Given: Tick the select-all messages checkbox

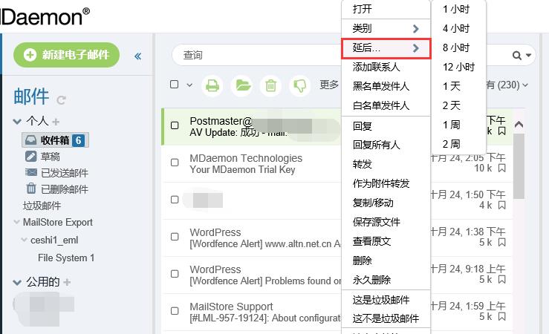Looking at the screenshot, I should coord(174,85).
